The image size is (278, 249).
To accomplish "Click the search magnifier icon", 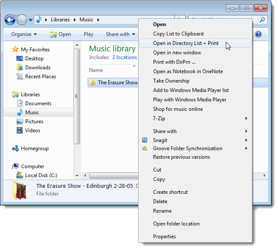I will [x=263, y=20].
